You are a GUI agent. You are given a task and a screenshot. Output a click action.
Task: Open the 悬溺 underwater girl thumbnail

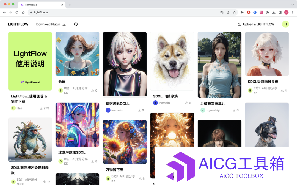(77, 54)
